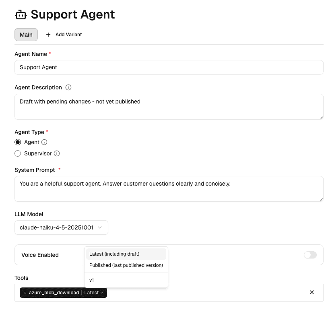
Task: Enable the Voice Enabled toggle
Action: pos(310,255)
